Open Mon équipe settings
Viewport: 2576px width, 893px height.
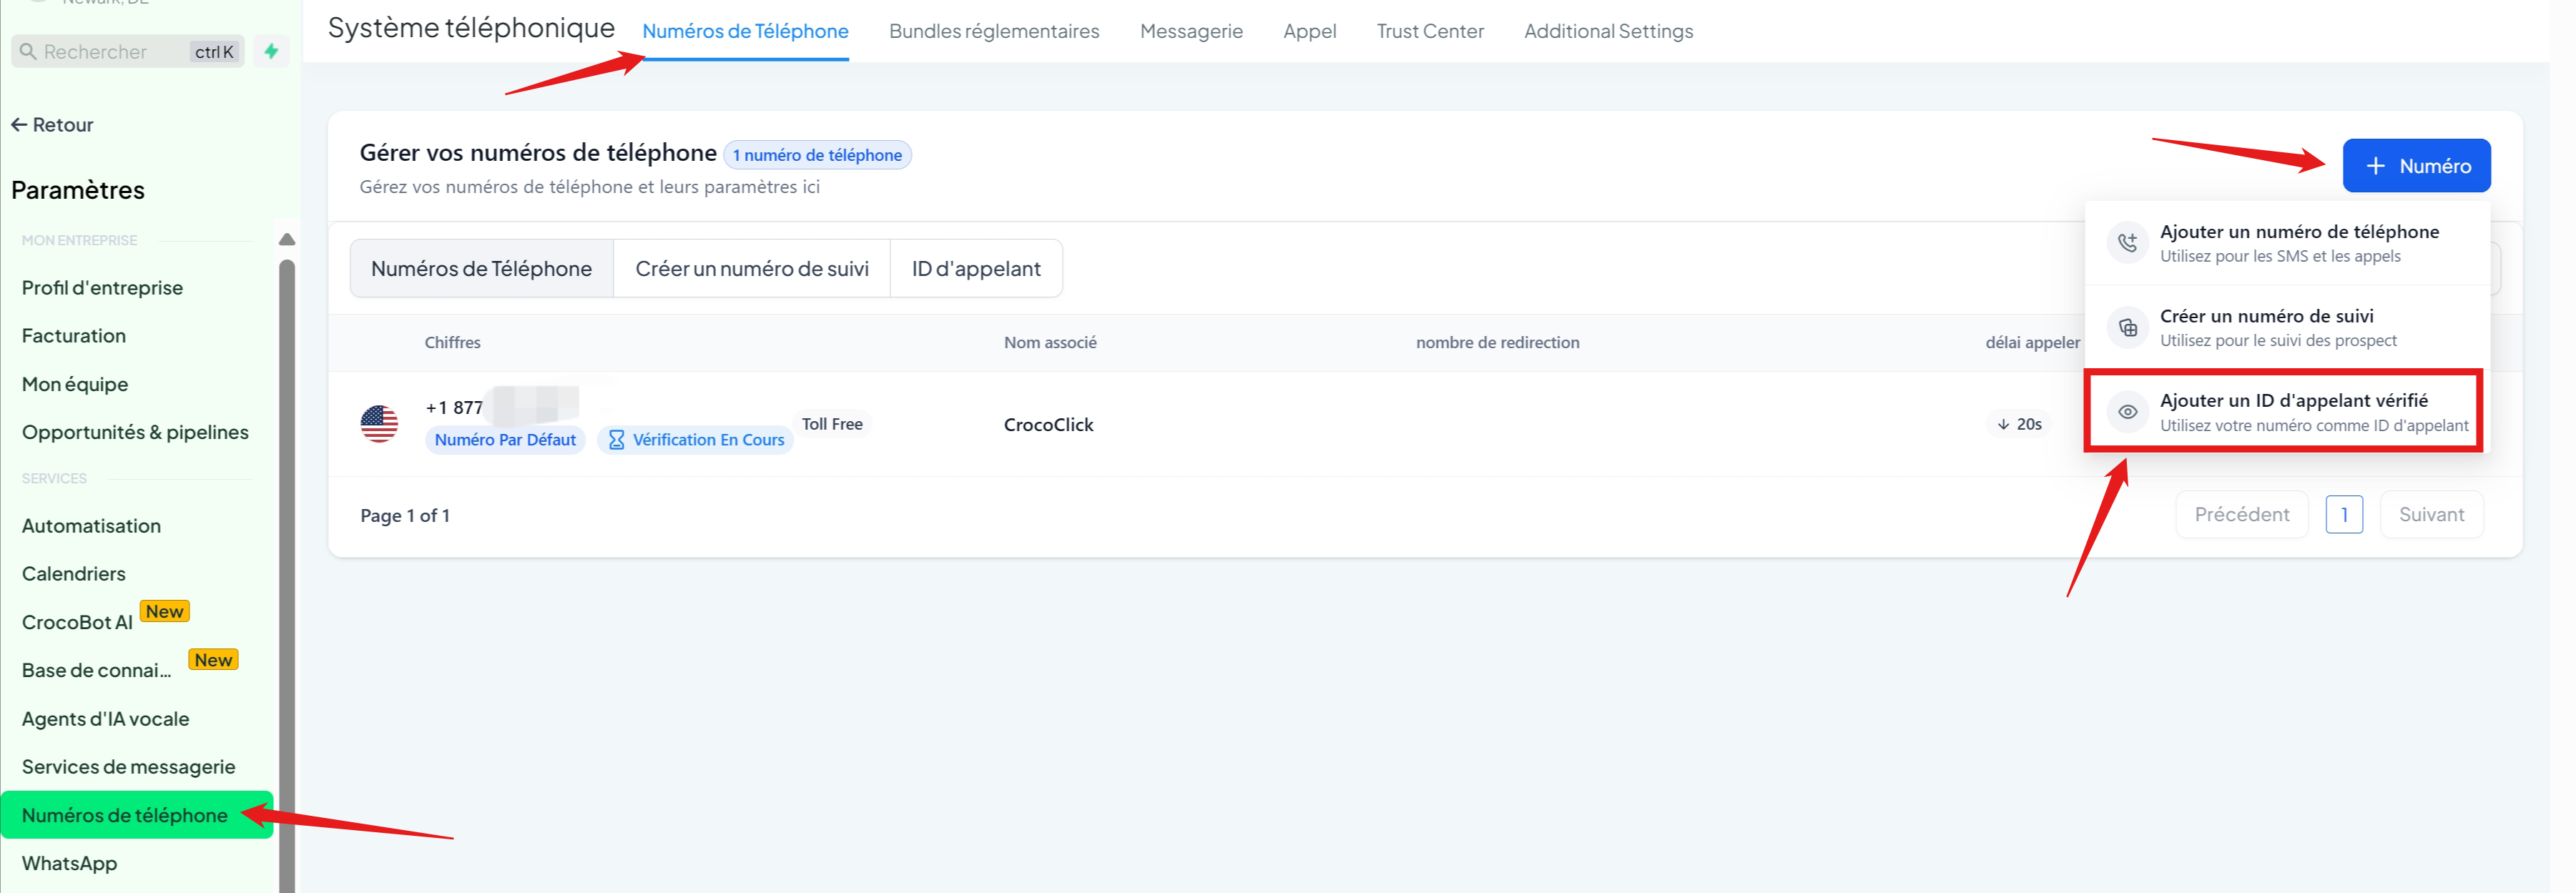[x=75, y=385]
